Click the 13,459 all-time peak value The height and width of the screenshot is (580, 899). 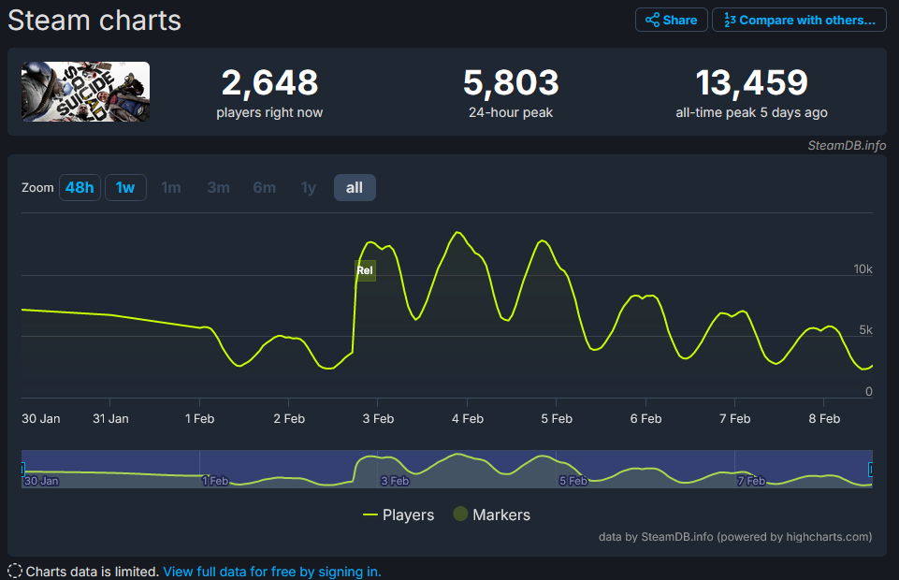coord(751,82)
